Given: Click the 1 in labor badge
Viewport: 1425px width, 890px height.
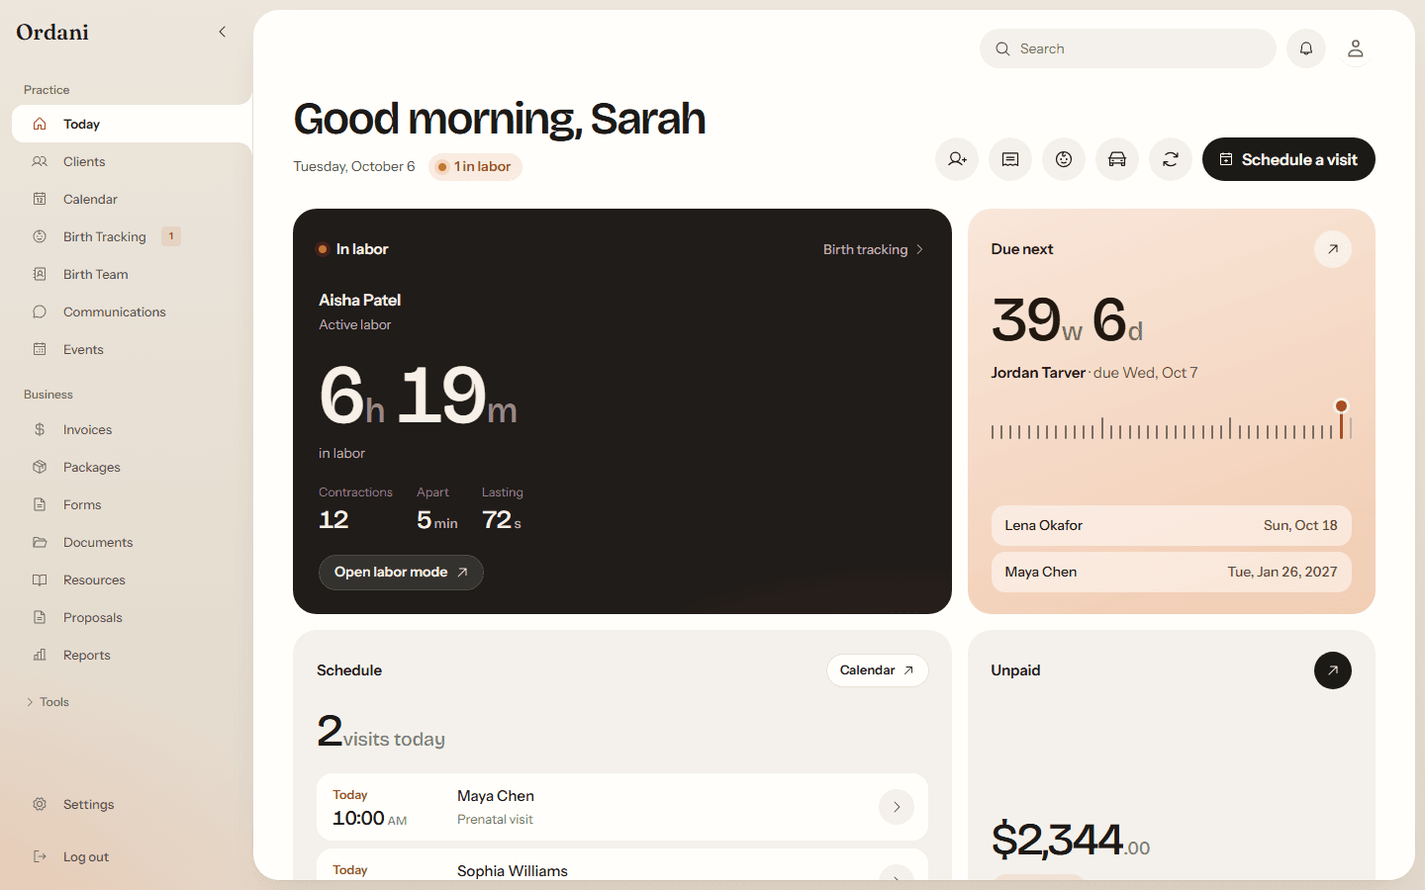Looking at the screenshot, I should coord(475,166).
